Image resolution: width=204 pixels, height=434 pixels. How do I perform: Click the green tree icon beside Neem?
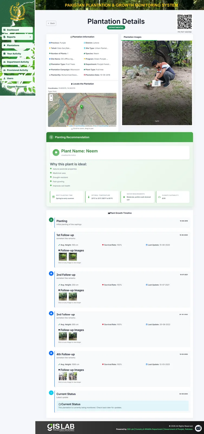click(56, 153)
